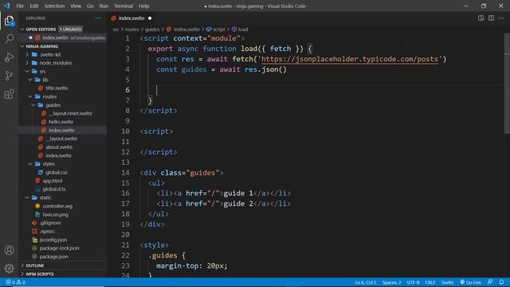The height and width of the screenshot is (287, 510).
Task: Collapse the guides folder
Action: click(53, 105)
